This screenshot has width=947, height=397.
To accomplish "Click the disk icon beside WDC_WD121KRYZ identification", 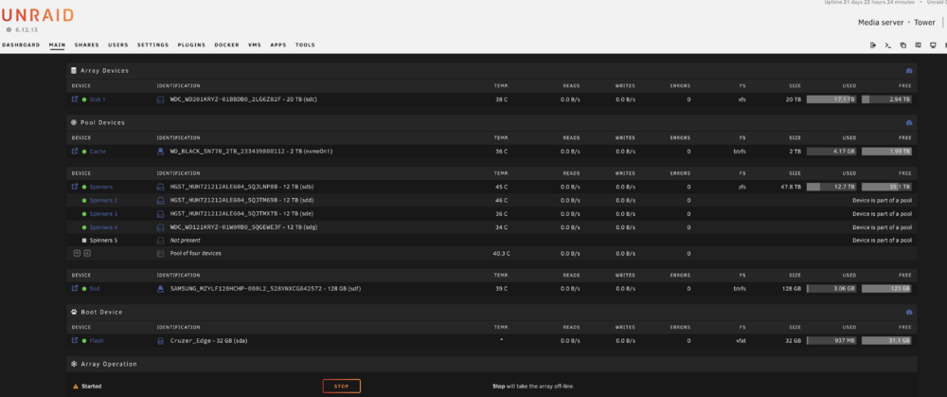I will [x=161, y=227].
